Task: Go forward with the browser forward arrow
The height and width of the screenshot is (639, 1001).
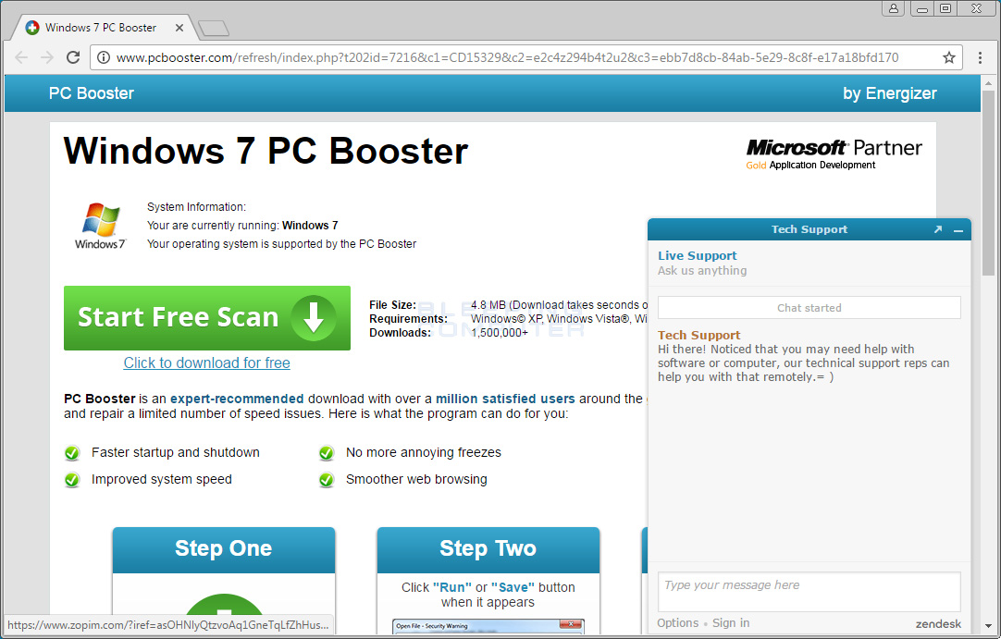Action: pos(47,57)
